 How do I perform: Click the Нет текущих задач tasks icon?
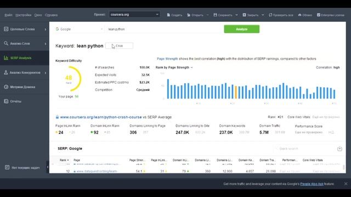tap(7, 167)
